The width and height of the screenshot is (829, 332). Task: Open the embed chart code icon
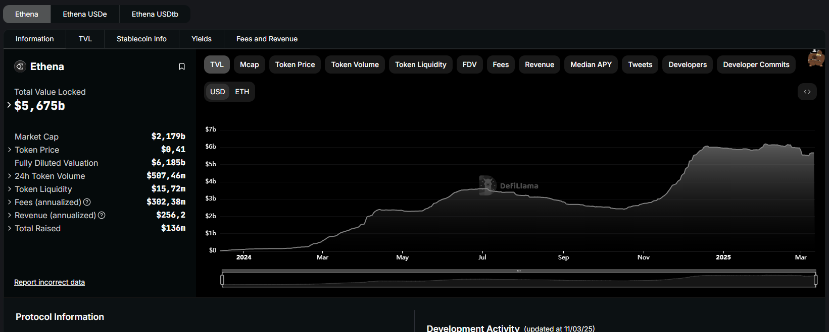pos(807,92)
